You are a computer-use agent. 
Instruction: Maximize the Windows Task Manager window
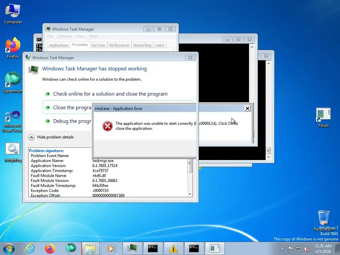[159, 29]
